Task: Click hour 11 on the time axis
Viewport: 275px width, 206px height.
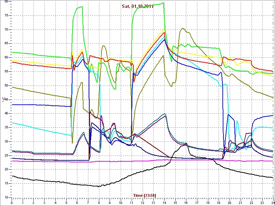Action: pyautogui.click(x=131, y=203)
